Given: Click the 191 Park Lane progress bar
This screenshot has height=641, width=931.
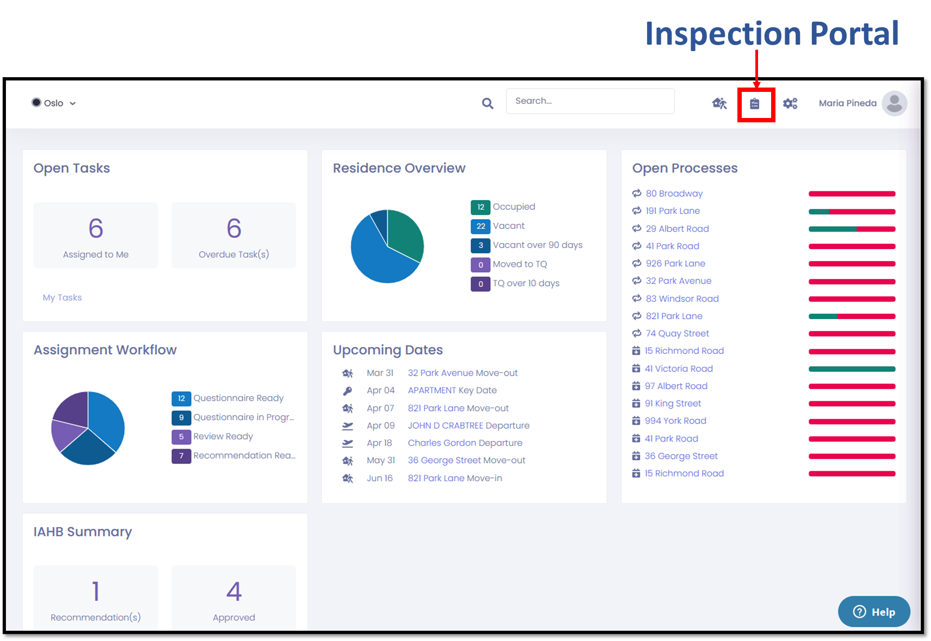Looking at the screenshot, I should click(x=852, y=211).
